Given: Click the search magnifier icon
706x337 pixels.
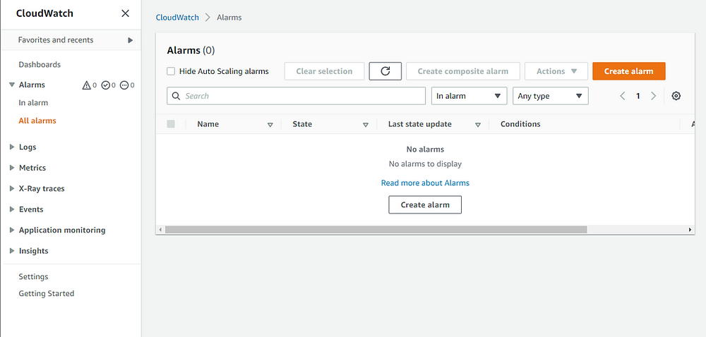Looking at the screenshot, I should point(176,96).
